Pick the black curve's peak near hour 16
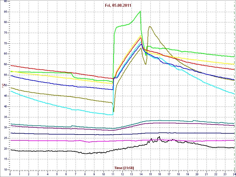 pyautogui.click(x=159, y=137)
